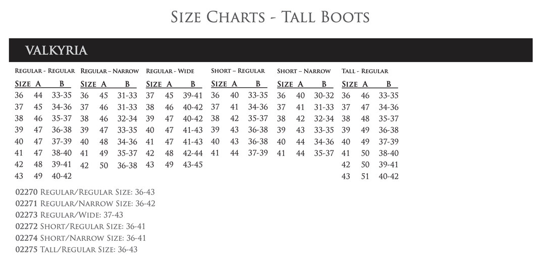Select the Regular - Regular table heading

44,71
